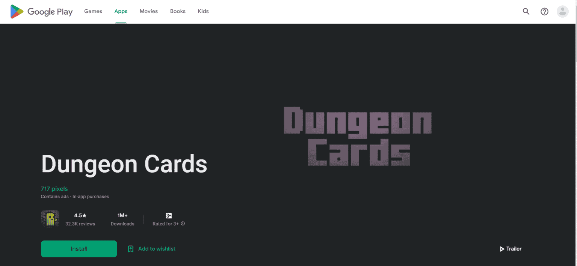Image resolution: width=577 pixels, height=266 pixels.
Task: Click the bookmark icon for Add to wishlist
Action: (131, 249)
